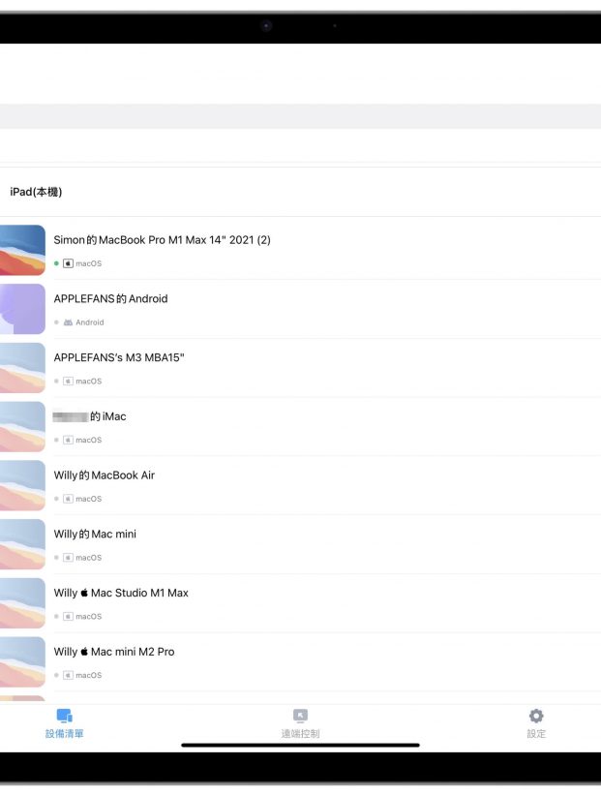Tap the macOS icon under Simon's MacBook
The height and width of the screenshot is (796, 601).
[68, 263]
